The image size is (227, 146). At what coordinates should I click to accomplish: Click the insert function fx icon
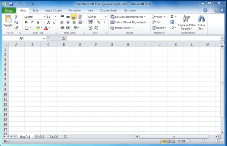tap(63, 38)
